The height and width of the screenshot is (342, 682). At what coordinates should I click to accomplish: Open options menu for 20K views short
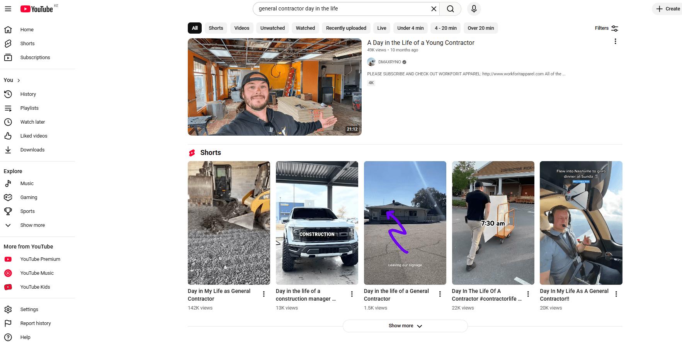pyautogui.click(x=616, y=294)
